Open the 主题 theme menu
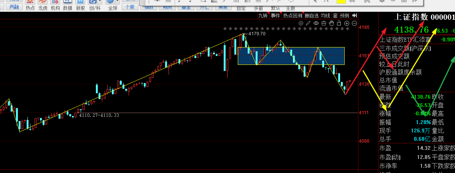 click(x=290, y=8)
